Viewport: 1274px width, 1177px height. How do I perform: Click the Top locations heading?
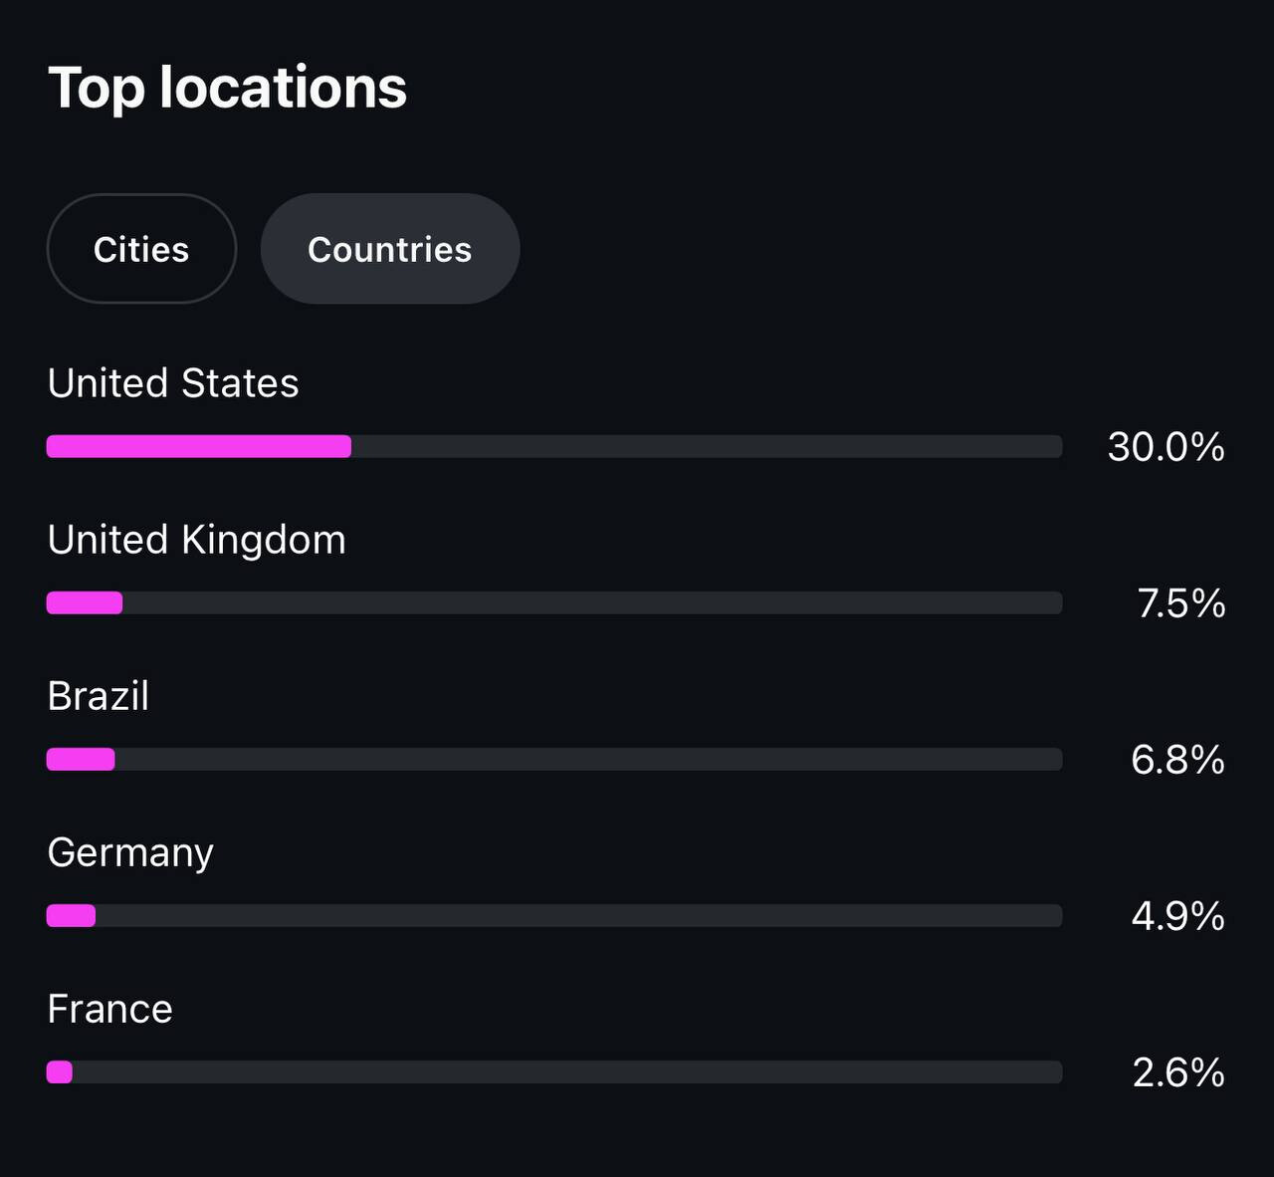click(x=228, y=88)
